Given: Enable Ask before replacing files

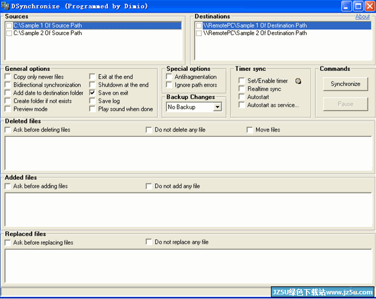Looking at the screenshot, I should (7, 243).
